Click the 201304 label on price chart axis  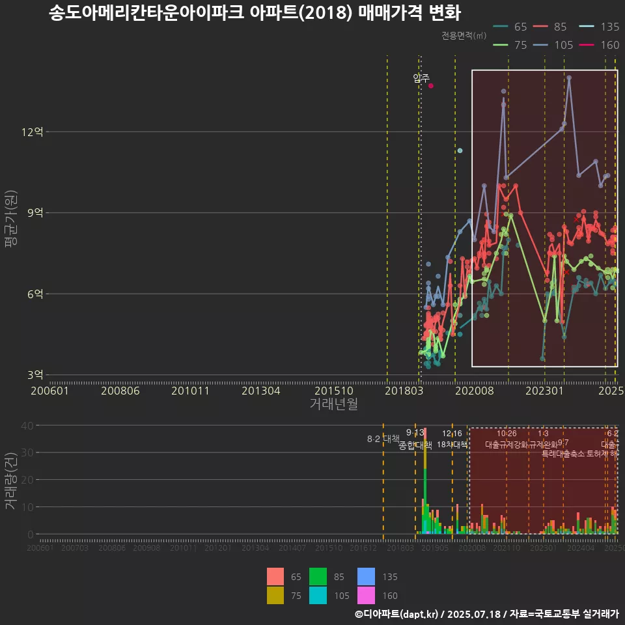coord(261,391)
